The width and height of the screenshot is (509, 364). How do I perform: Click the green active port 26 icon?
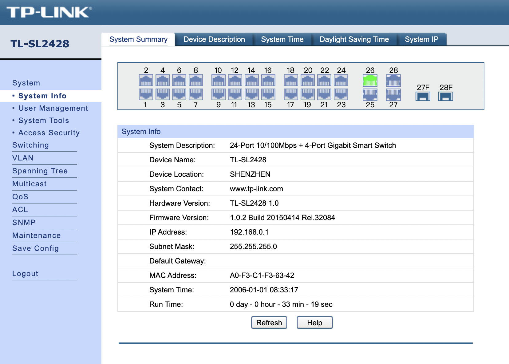(370, 81)
